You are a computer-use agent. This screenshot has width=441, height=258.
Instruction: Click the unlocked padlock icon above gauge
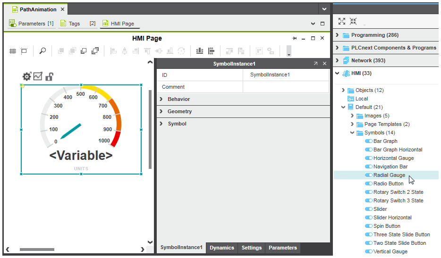pos(49,76)
